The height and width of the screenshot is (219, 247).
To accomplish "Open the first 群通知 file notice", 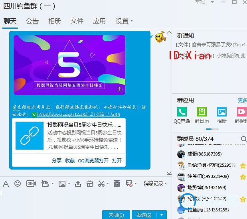I will [211, 45].
